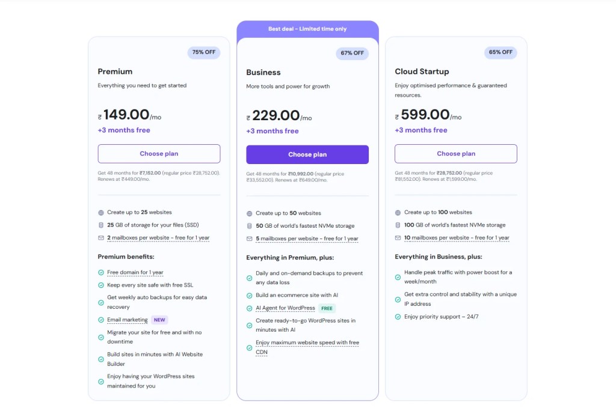616x411 pixels.
Task: Click envelope icon beside 2 mailboxes
Action: 101,238
